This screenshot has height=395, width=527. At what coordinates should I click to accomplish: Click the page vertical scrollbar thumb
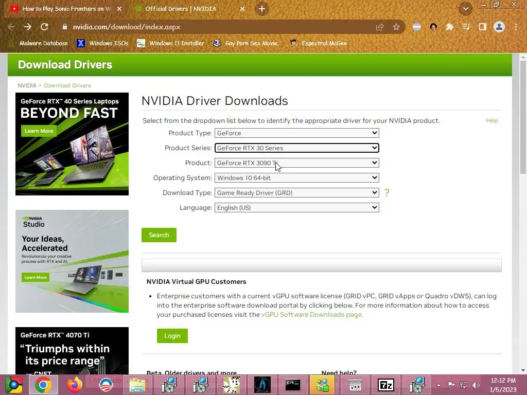click(x=523, y=118)
